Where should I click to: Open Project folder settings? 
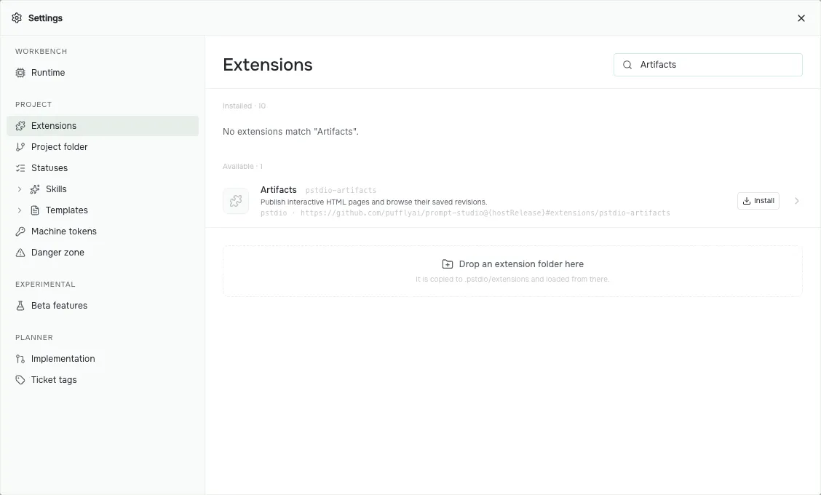tap(103, 146)
